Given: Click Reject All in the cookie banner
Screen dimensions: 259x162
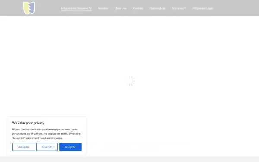Looking at the screenshot, I should pos(47,147).
